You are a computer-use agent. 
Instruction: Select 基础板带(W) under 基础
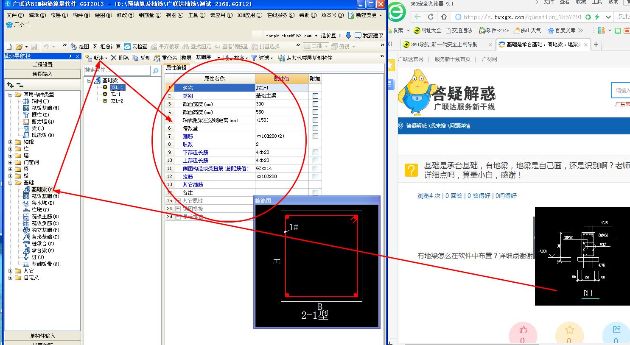point(41,264)
